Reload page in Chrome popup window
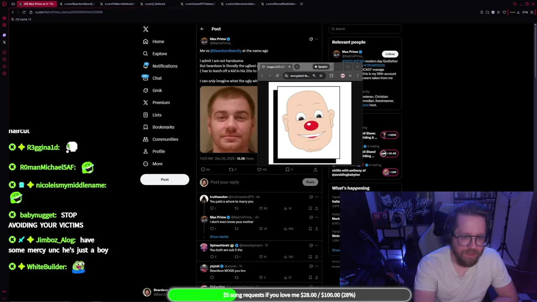 pos(277,76)
